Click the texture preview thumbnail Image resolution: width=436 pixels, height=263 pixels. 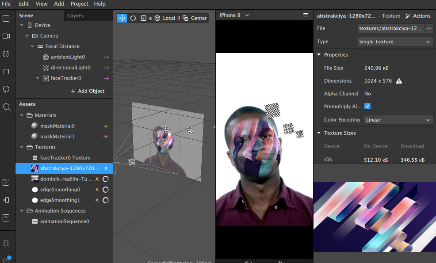point(375,217)
